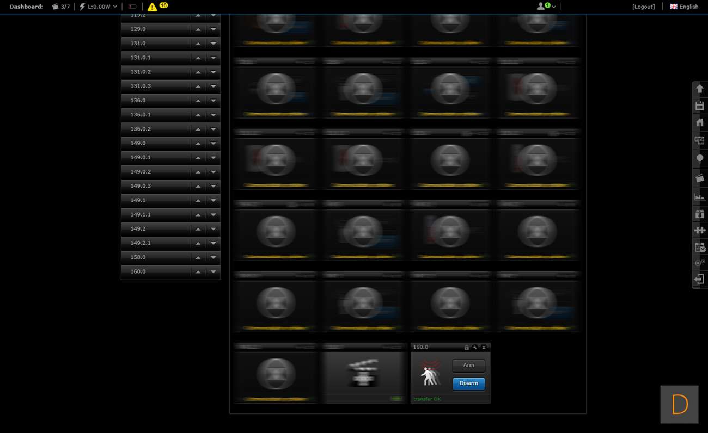Expand the L:0.00W power dropdown

(98, 7)
